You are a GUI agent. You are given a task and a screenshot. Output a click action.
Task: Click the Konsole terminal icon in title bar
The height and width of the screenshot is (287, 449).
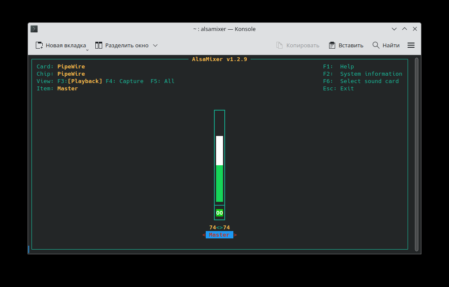pos(34,29)
